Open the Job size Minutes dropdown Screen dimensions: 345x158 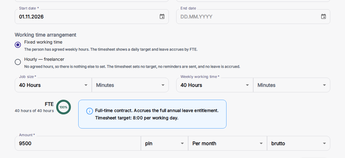point(130,85)
